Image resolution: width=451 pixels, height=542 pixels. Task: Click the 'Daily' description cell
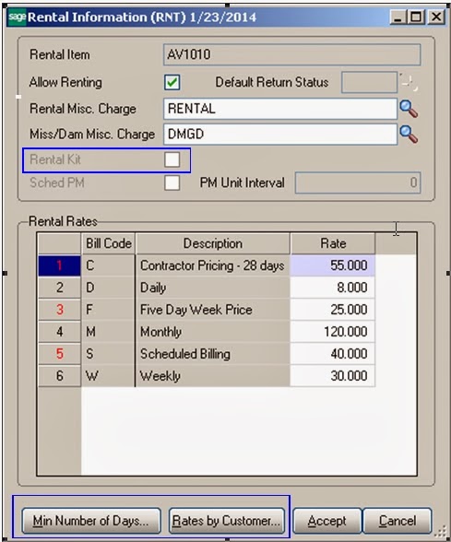[213, 288]
